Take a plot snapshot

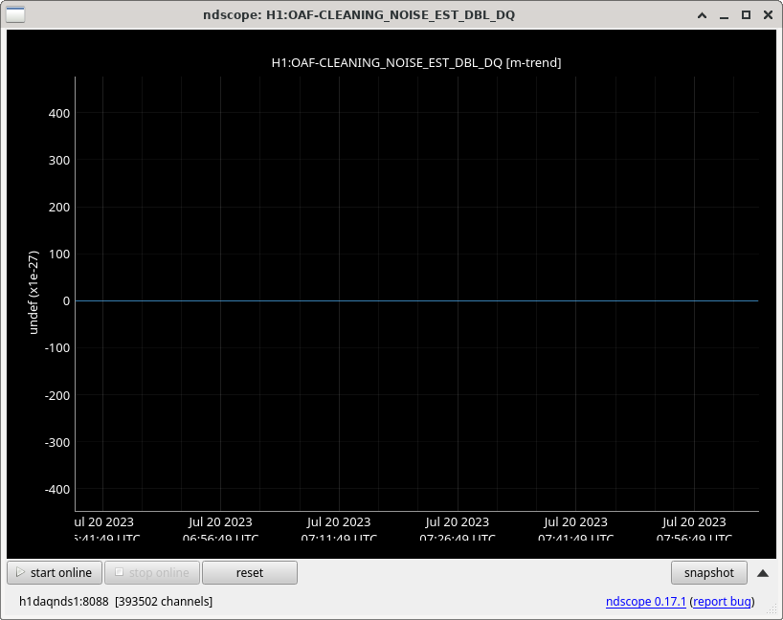click(x=708, y=573)
